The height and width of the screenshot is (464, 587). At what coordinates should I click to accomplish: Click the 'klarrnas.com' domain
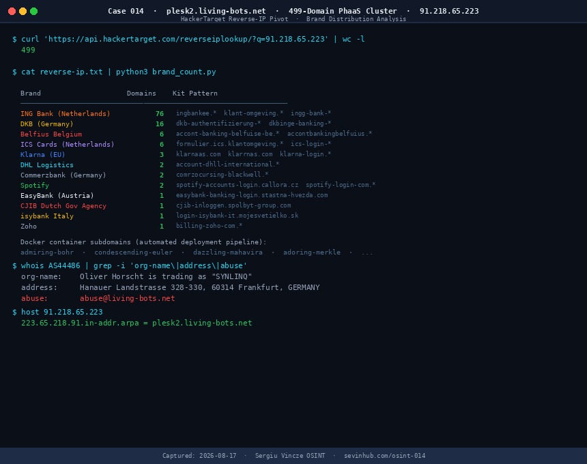[x=250, y=154]
